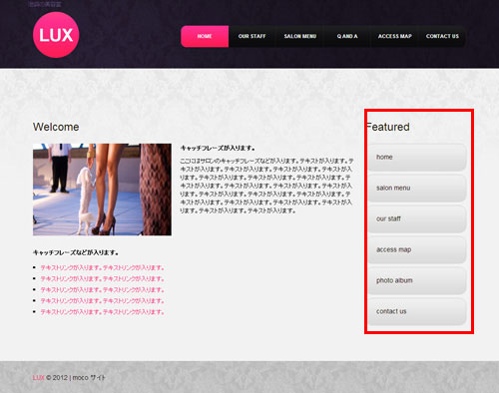Open the third pink text link in the list
Image resolution: width=499 pixels, height=393 pixels.
[x=102, y=290]
